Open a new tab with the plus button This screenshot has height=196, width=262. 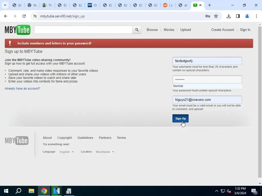pyautogui.click(x=210, y=5)
